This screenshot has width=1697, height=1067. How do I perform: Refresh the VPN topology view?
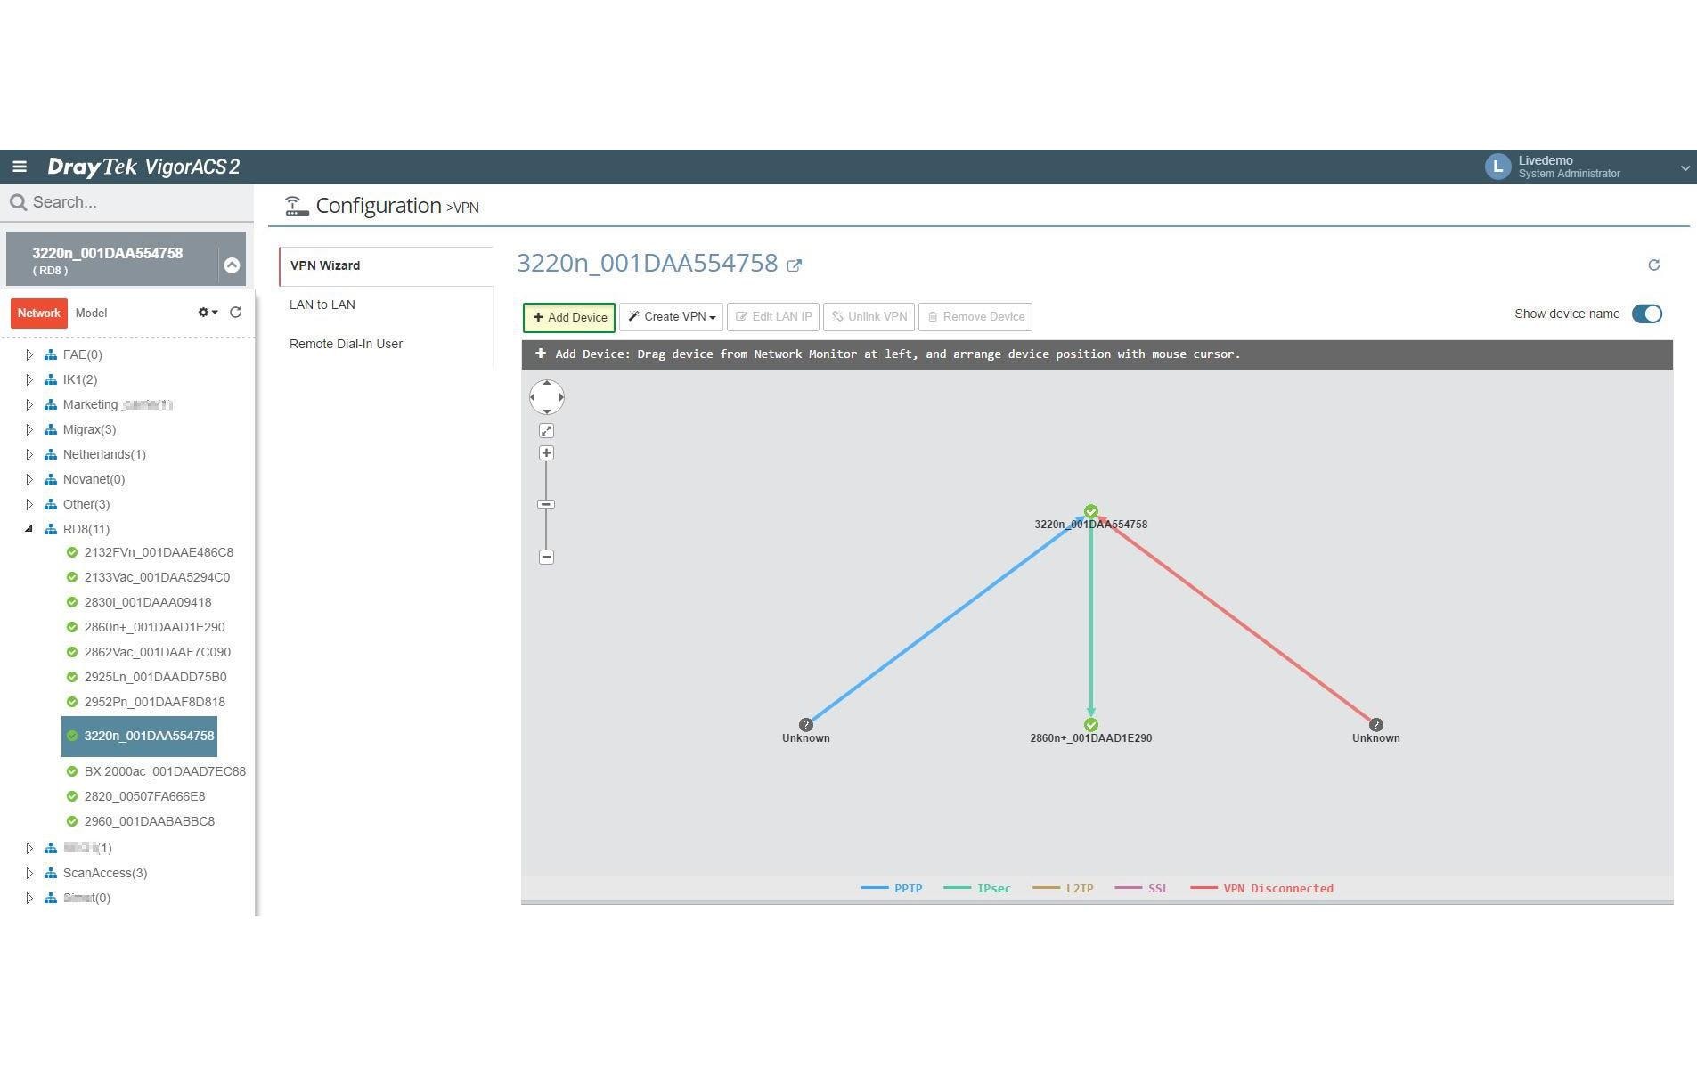pos(1653,265)
